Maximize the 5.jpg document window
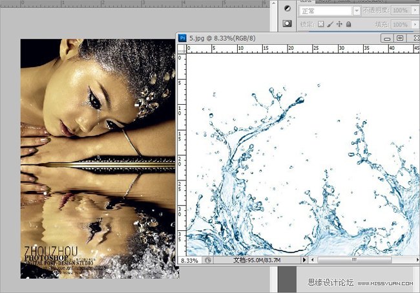This screenshot has height=293, width=420. [x=400, y=38]
